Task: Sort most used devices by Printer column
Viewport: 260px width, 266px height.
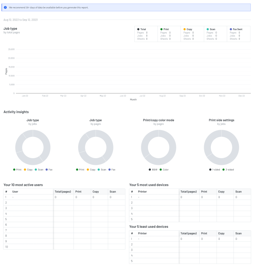Action: [142, 191]
